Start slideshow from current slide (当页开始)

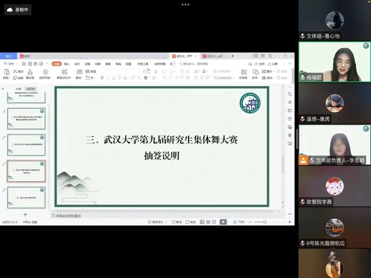point(45,74)
